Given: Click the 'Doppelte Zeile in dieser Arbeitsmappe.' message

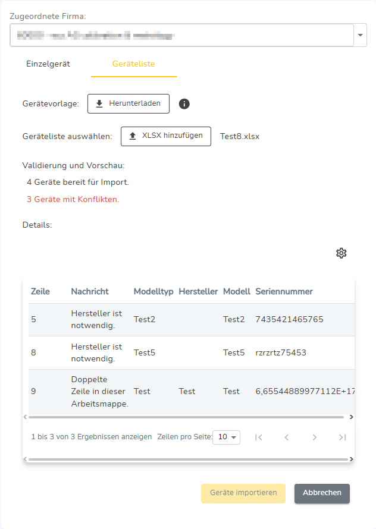Looking at the screenshot, I should click(100, 391).
